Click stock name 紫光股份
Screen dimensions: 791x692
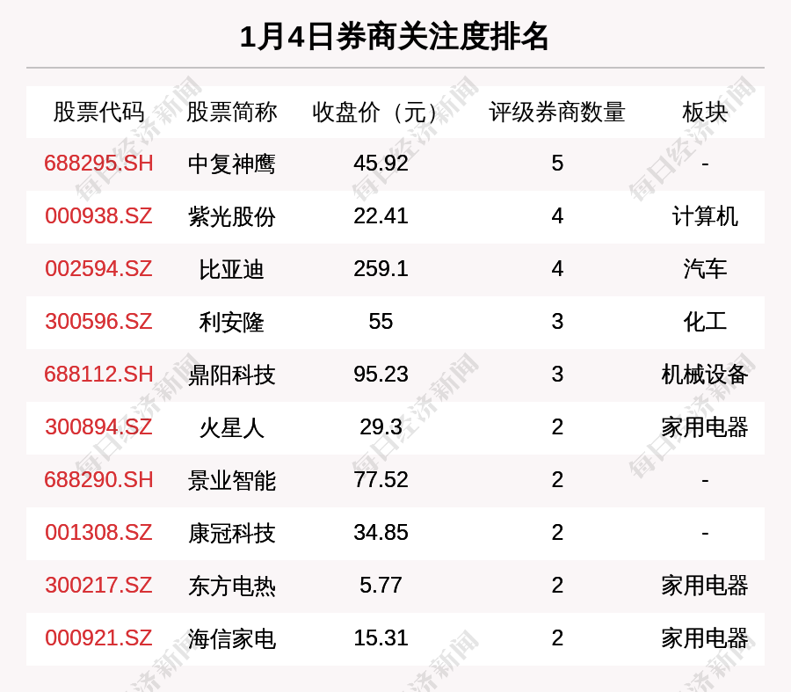(x=231, y=216)
